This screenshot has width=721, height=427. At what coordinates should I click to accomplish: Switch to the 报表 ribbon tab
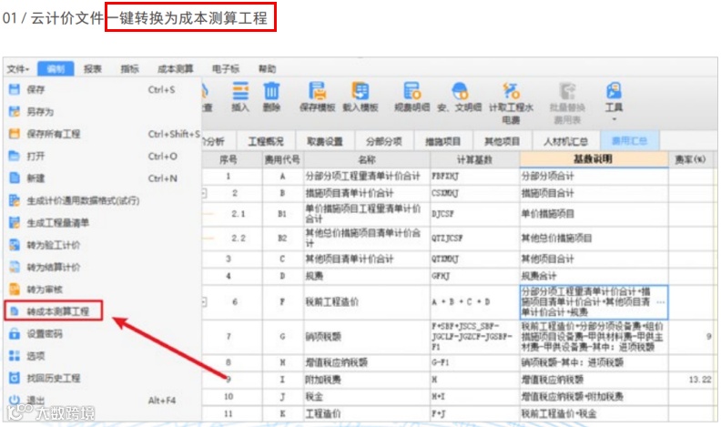click(x=93, y=69)
